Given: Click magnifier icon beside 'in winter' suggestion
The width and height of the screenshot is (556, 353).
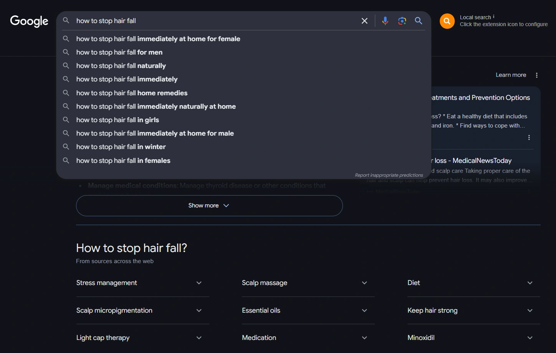Looking at the screenshot, I should 66,147.
